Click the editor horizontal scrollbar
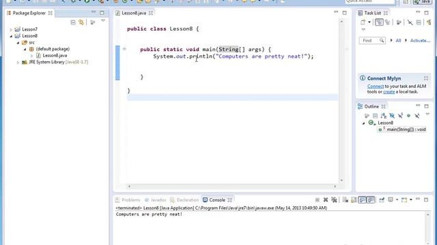Screen dimensions: 437x245 [x=232, y=186]
